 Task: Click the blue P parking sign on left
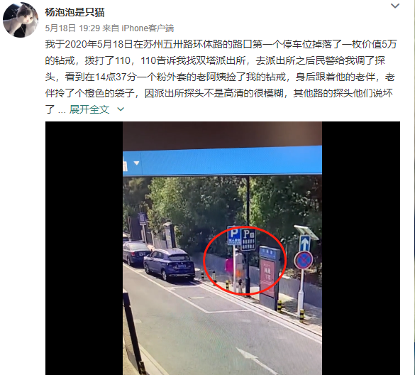233,235
